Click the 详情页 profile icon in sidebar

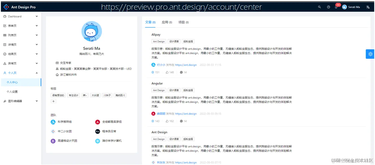(x=5, y=45)
